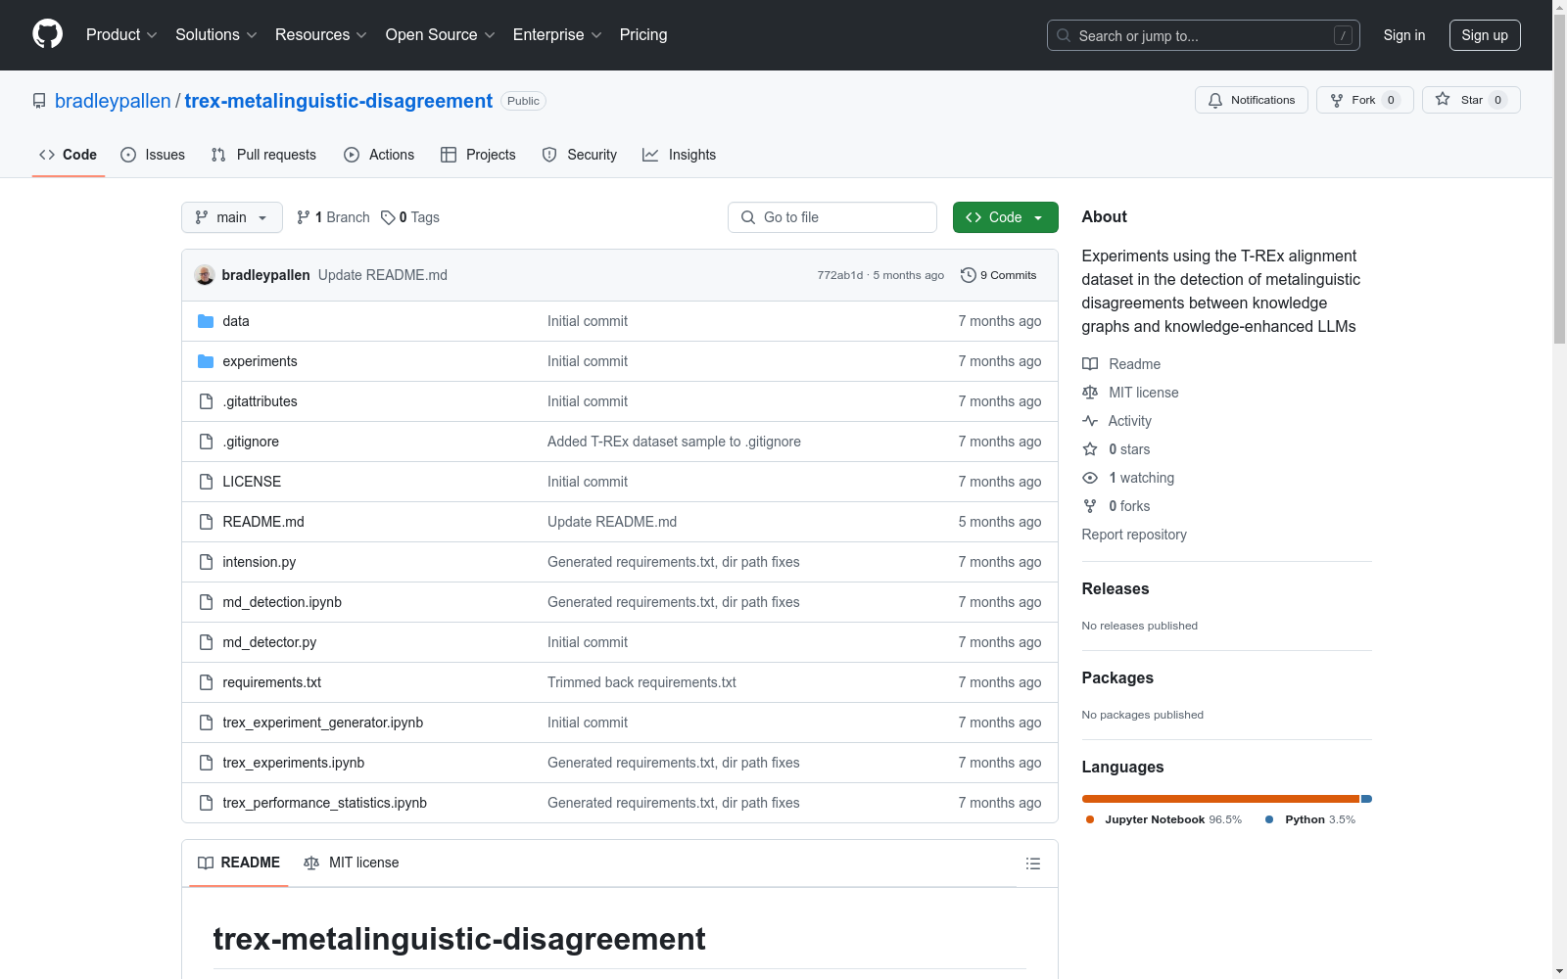Click the Report repository link

(x=1134, y=535)
